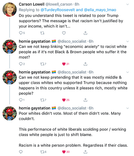Open homie gaystation's avatar on last tweet
The height and width of the screenshot is (156, 134).
click(x=9, y=113)
